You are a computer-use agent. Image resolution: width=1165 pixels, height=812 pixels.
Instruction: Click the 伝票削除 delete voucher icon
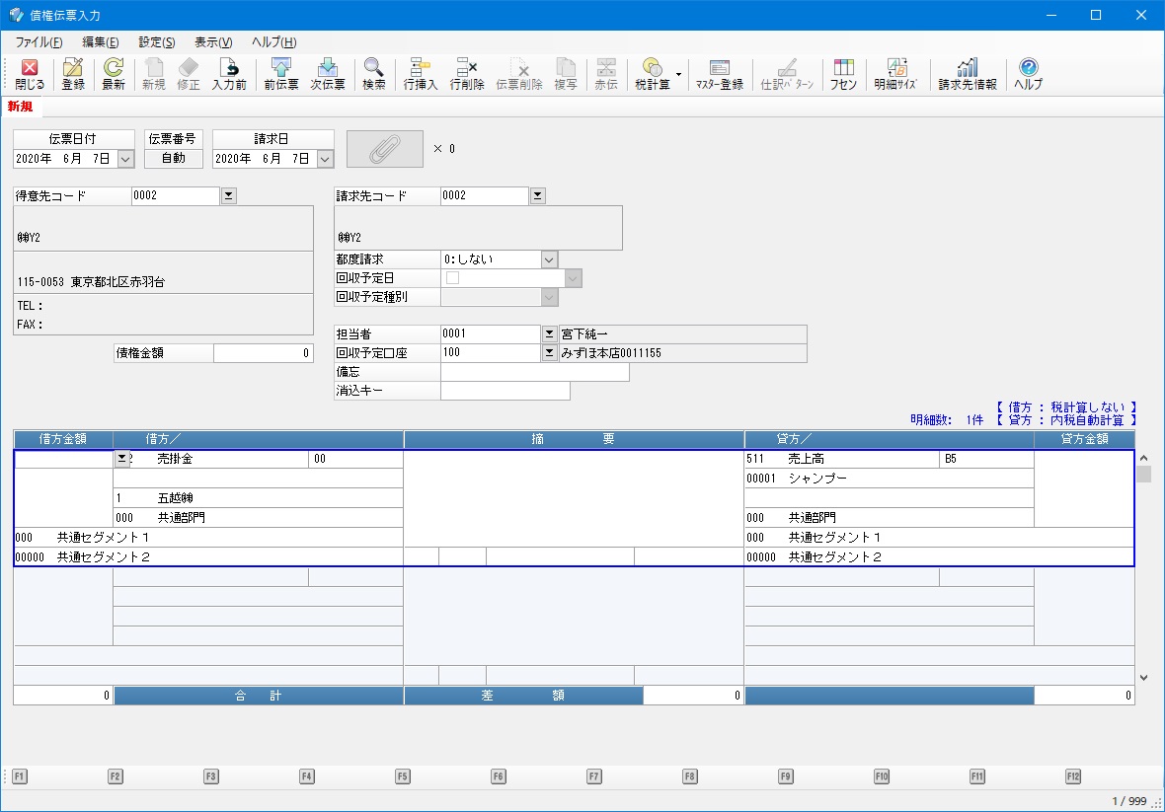tap(519, 74)
